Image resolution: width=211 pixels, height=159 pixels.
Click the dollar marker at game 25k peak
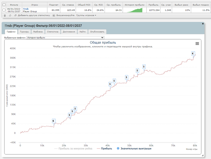click(75, 109)
